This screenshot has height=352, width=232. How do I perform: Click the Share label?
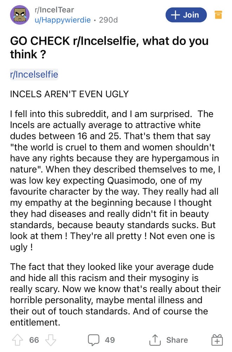[177, 340]
